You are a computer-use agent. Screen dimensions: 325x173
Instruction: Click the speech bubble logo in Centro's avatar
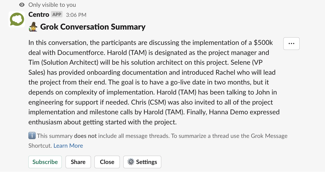[17, 19]
